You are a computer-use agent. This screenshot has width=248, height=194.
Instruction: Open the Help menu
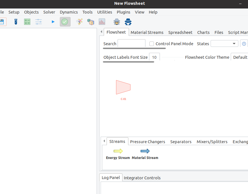[153, 12]
